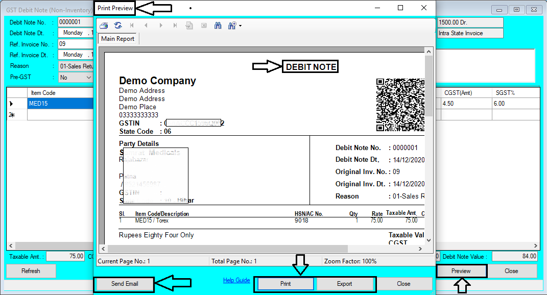This screenshot has height=295, width=547.
Task: Click the next page navigation icon
Action: coord(161,25)
